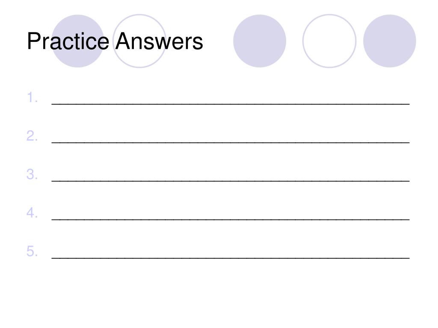Click the blank answer line for item 2
Image resolution: width=438 pixels, height=328 pixels.
pyautogui.click(x=231, y=142)
